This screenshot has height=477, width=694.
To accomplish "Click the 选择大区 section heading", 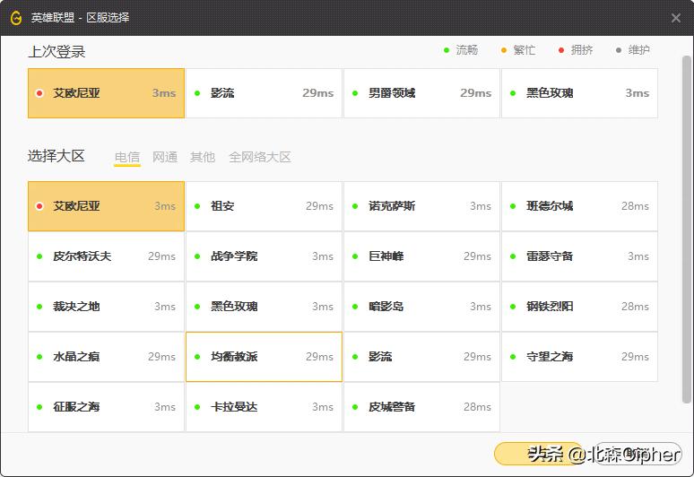I will [x=56, y=156].
